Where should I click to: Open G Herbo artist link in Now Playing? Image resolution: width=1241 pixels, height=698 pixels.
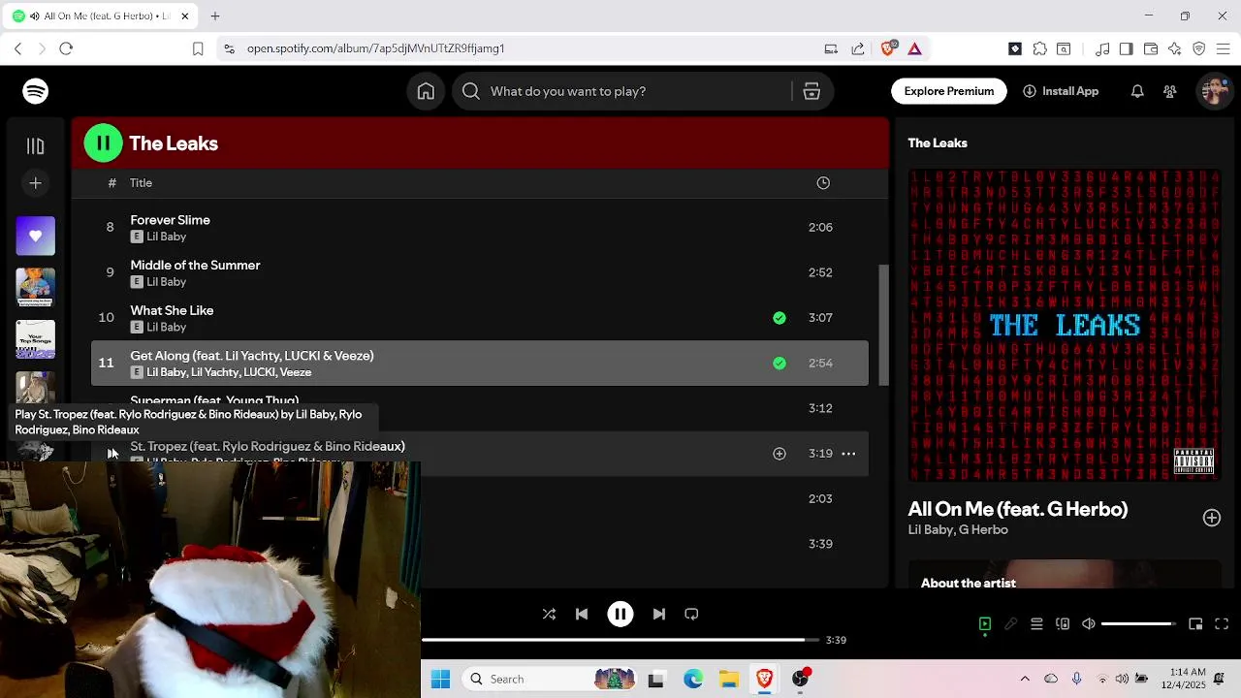click(983, 529)
